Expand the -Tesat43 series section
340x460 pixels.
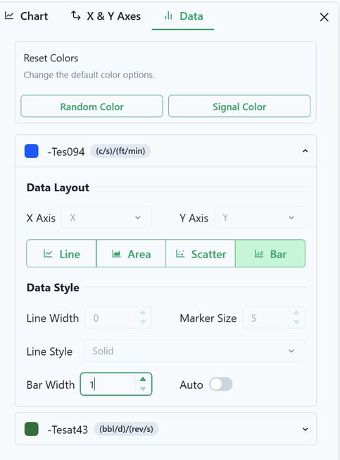coord(306,430)
